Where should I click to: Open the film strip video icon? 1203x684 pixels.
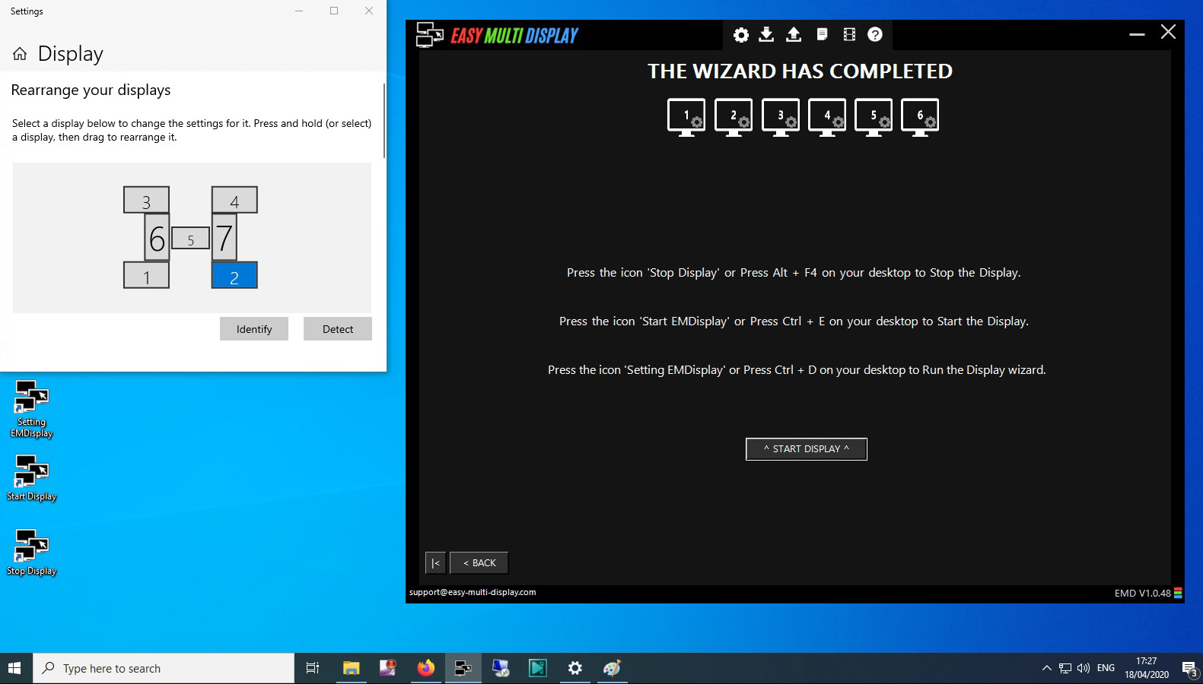pyautogui.click(x=849, y=35)
